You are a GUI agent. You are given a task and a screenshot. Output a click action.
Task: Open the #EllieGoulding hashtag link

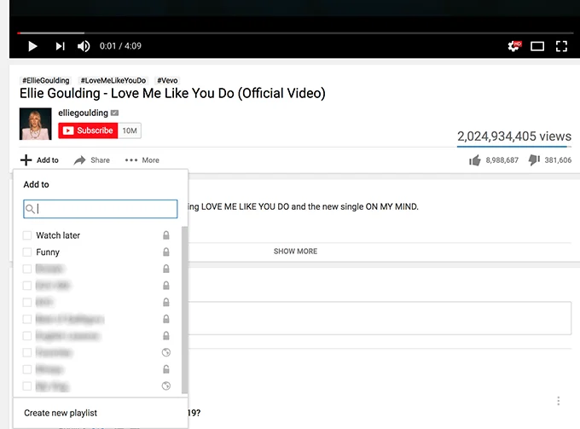coord(45,80)
